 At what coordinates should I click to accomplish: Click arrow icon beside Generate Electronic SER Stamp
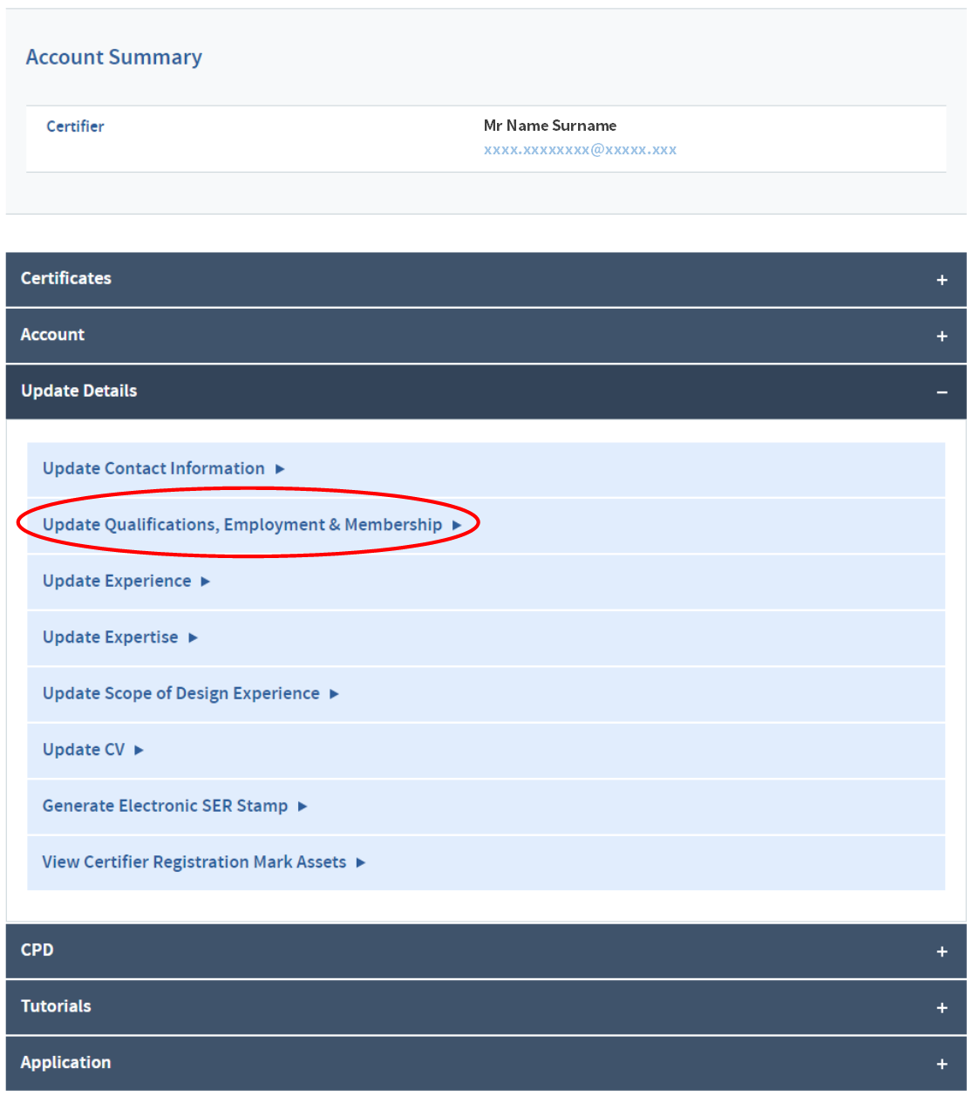[x=303, y=807]
